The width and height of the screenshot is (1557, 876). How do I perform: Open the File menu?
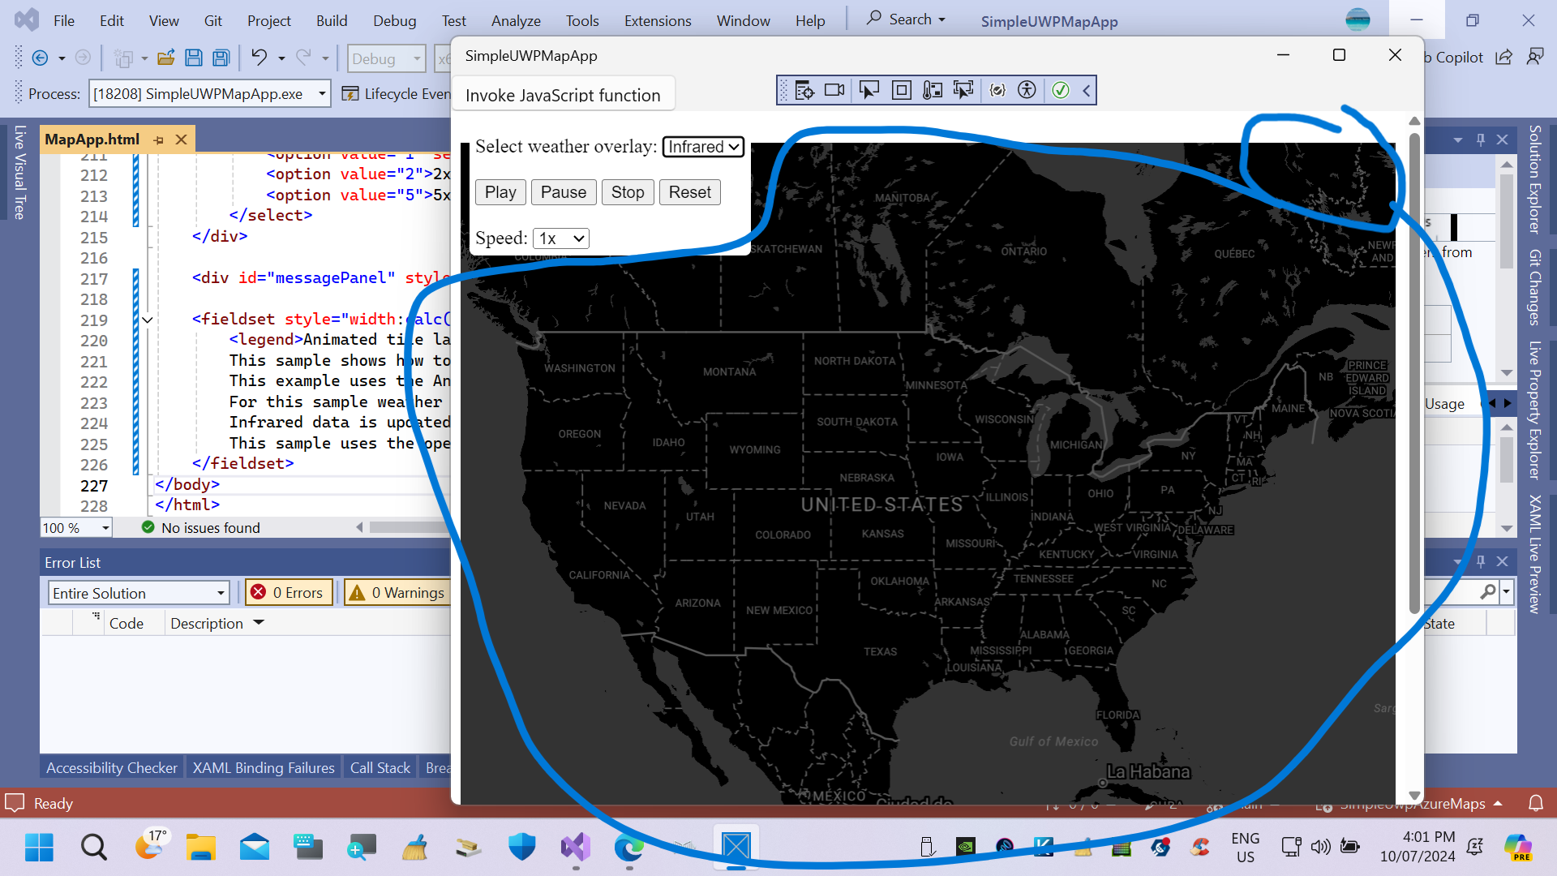tap(64, 20)
